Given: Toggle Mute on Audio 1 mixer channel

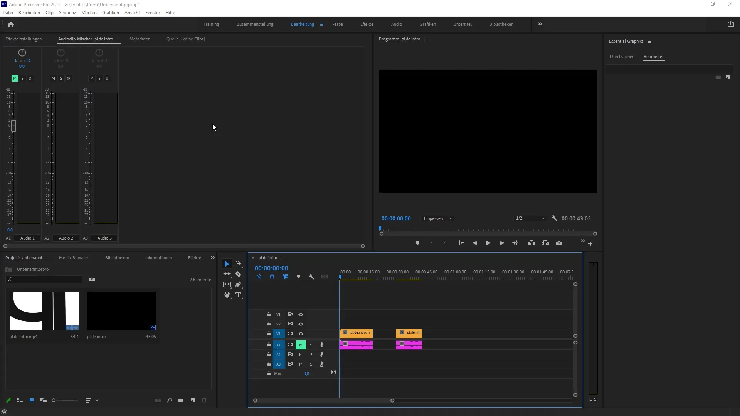Looking at the screenshot, I should click(x=15, y=79).
